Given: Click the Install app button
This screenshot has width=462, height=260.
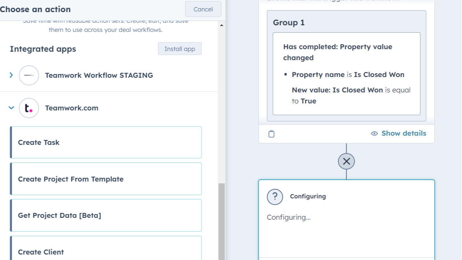Looking at the screenshot, I should click(180, 49).
